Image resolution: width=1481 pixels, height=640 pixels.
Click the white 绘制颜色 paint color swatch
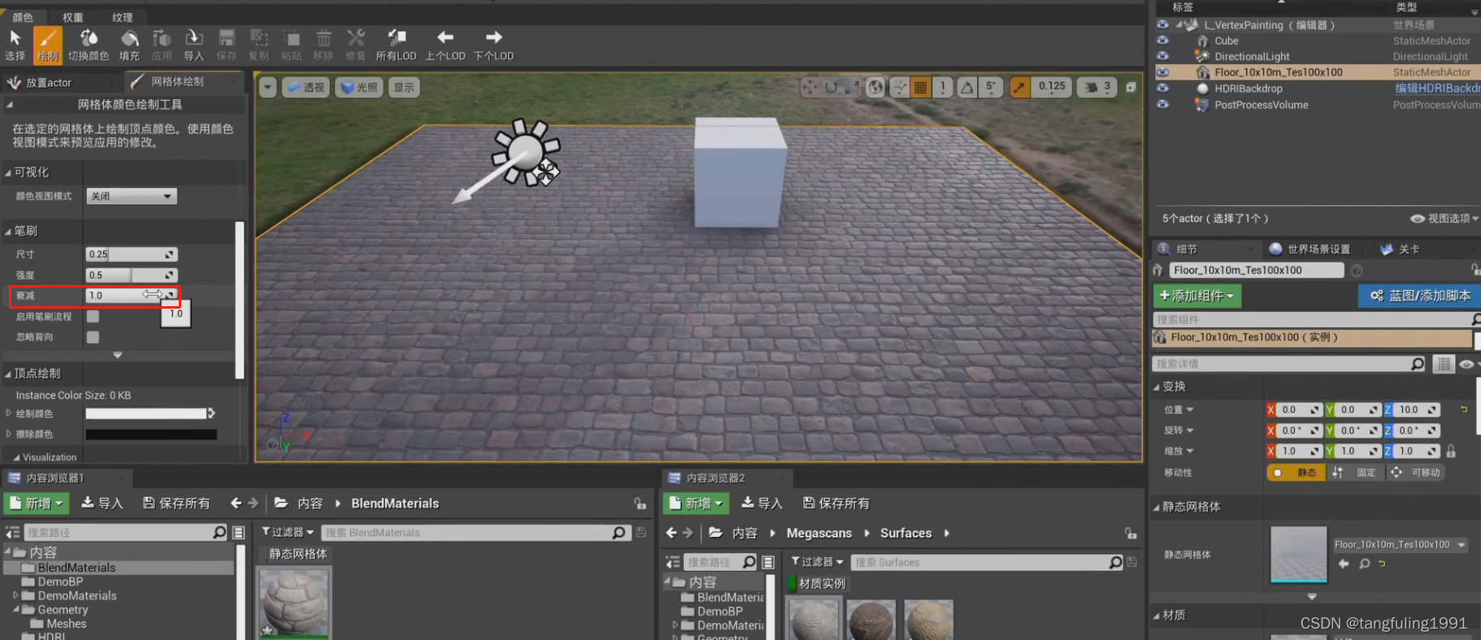[x=146, y=413]
